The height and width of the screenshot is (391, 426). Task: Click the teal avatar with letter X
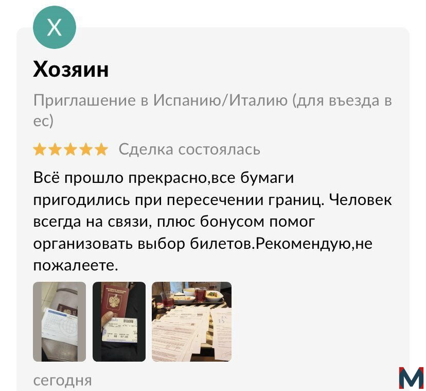(55, 27)
